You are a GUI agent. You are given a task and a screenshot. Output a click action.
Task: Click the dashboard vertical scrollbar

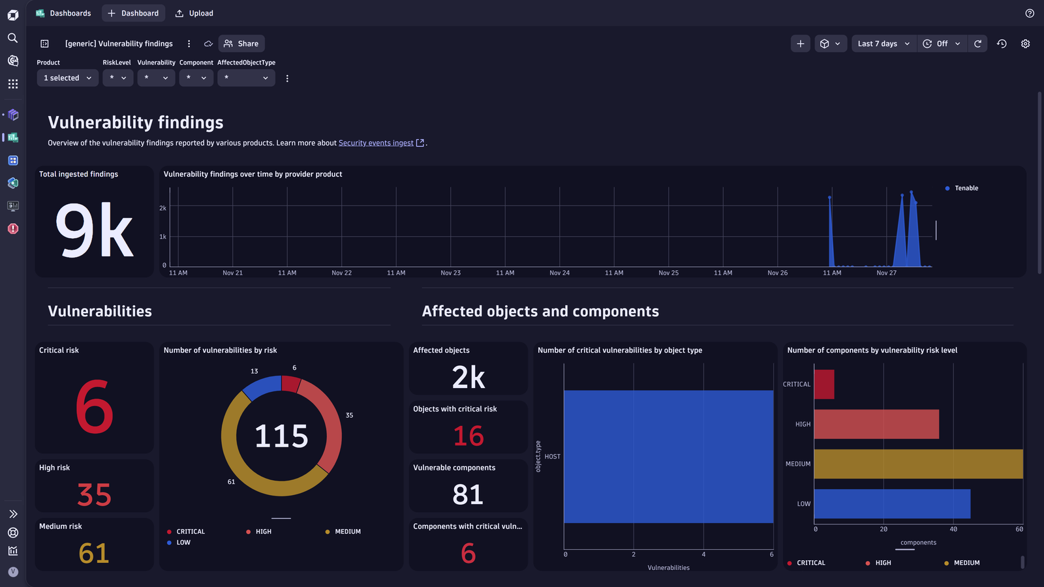(1039, 183)
